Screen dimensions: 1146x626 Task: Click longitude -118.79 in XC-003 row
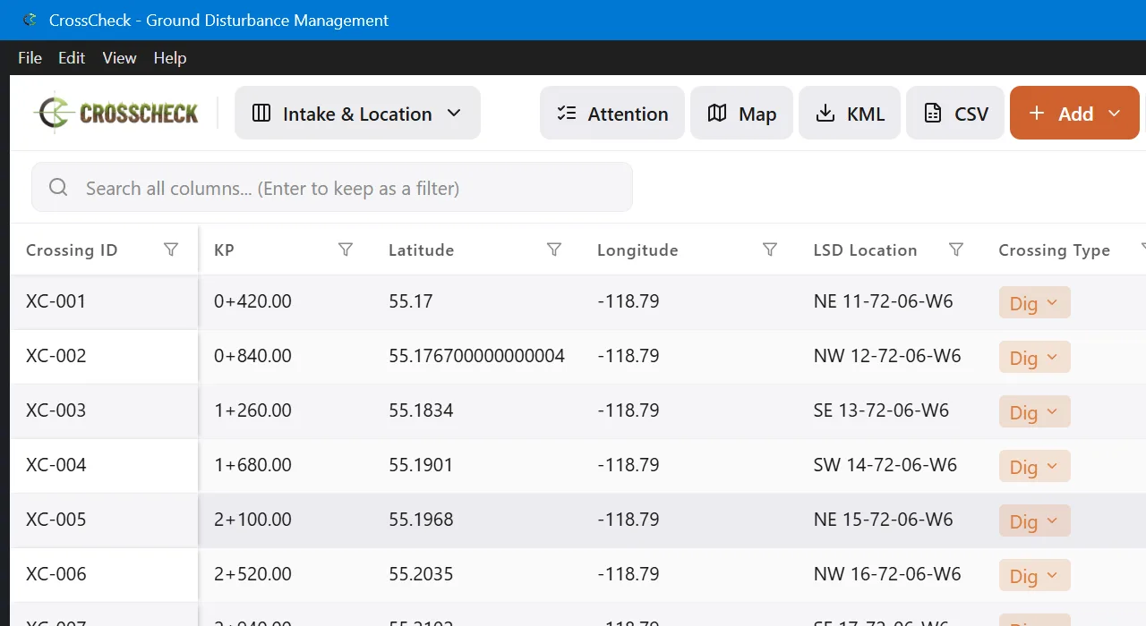click(629, 410)
